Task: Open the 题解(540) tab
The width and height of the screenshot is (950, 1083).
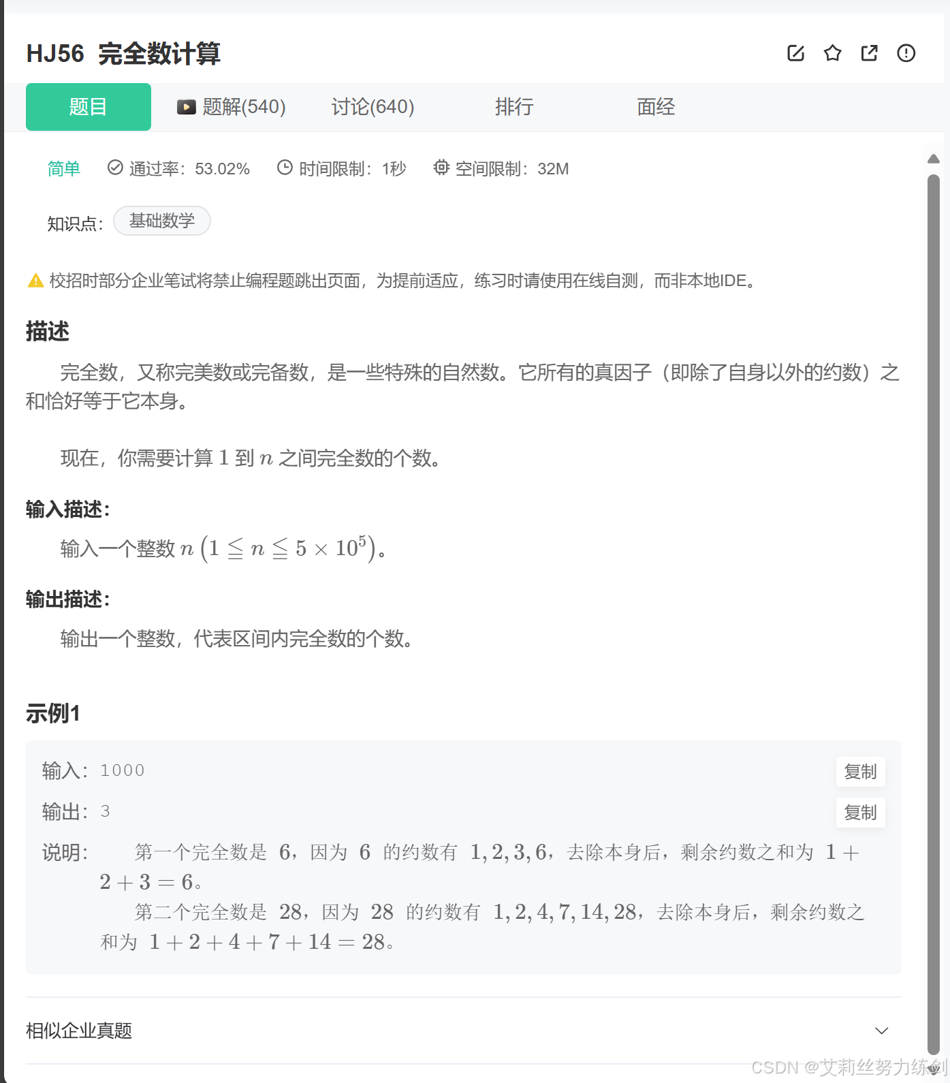Action: click(x=232, y=107)
